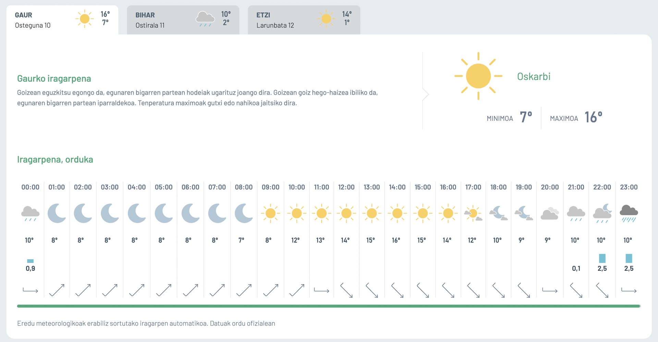The width and height of the screenshot is (658, 342).
Task: Click the partly cloudy sun icon at 17:00
Action: 473,213
